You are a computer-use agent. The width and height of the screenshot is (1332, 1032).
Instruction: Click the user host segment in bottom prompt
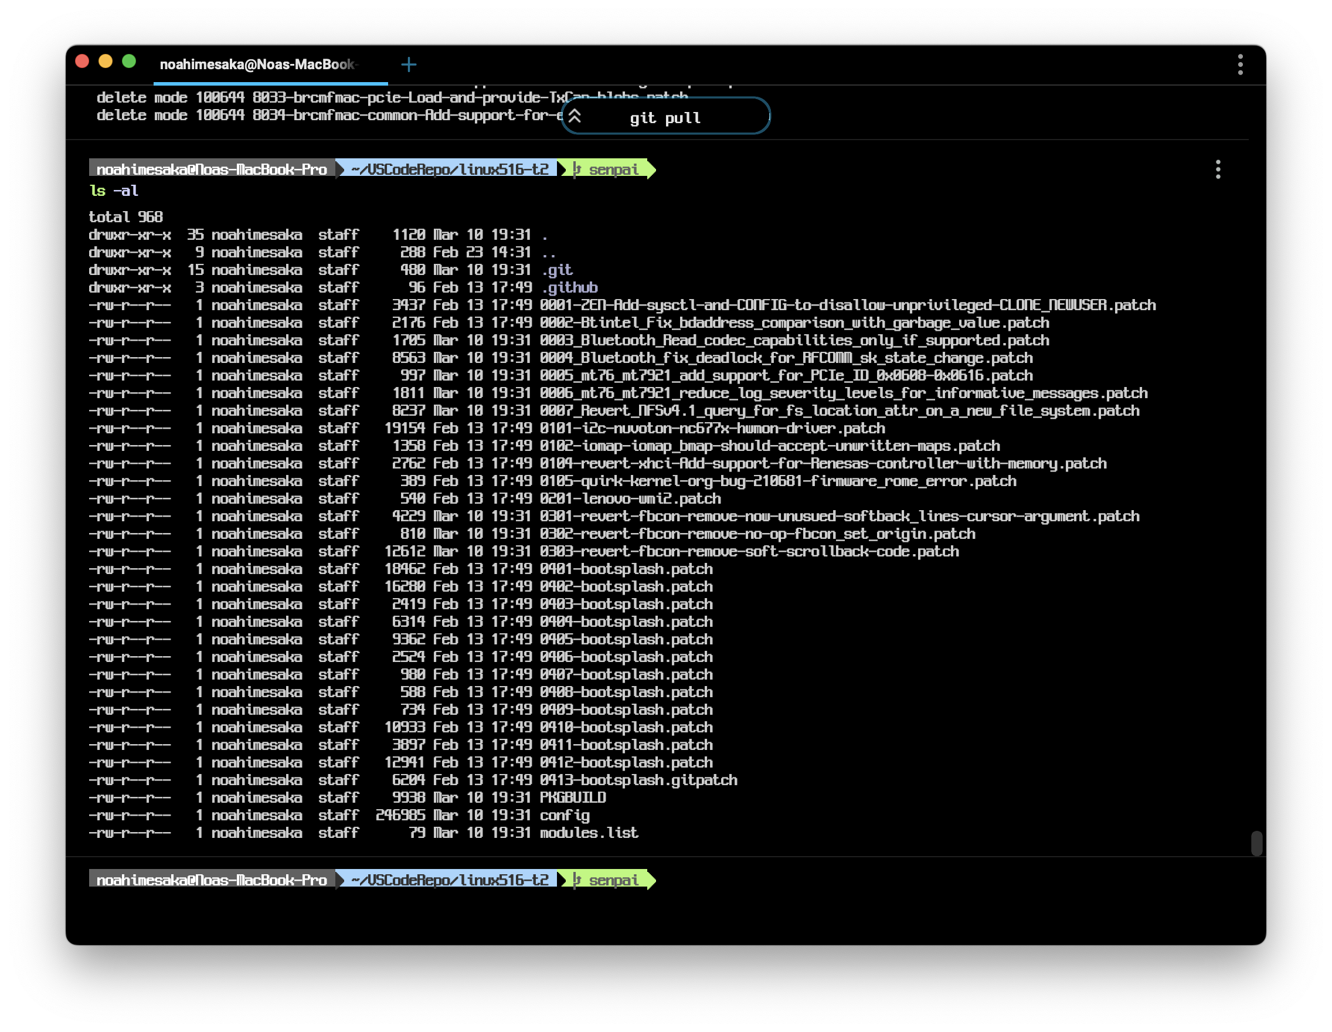pyautogui.click(x=212, y=880)
